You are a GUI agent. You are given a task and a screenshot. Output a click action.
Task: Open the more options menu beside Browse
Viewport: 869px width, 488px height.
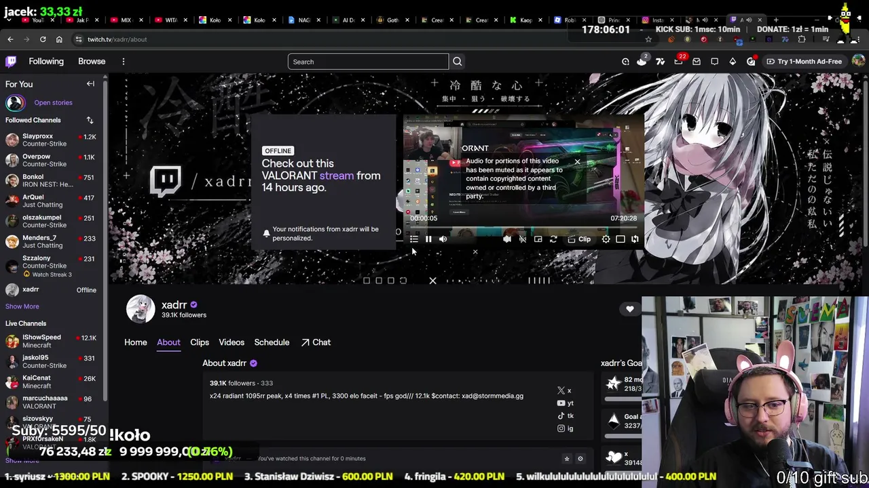tap(124, 62)
